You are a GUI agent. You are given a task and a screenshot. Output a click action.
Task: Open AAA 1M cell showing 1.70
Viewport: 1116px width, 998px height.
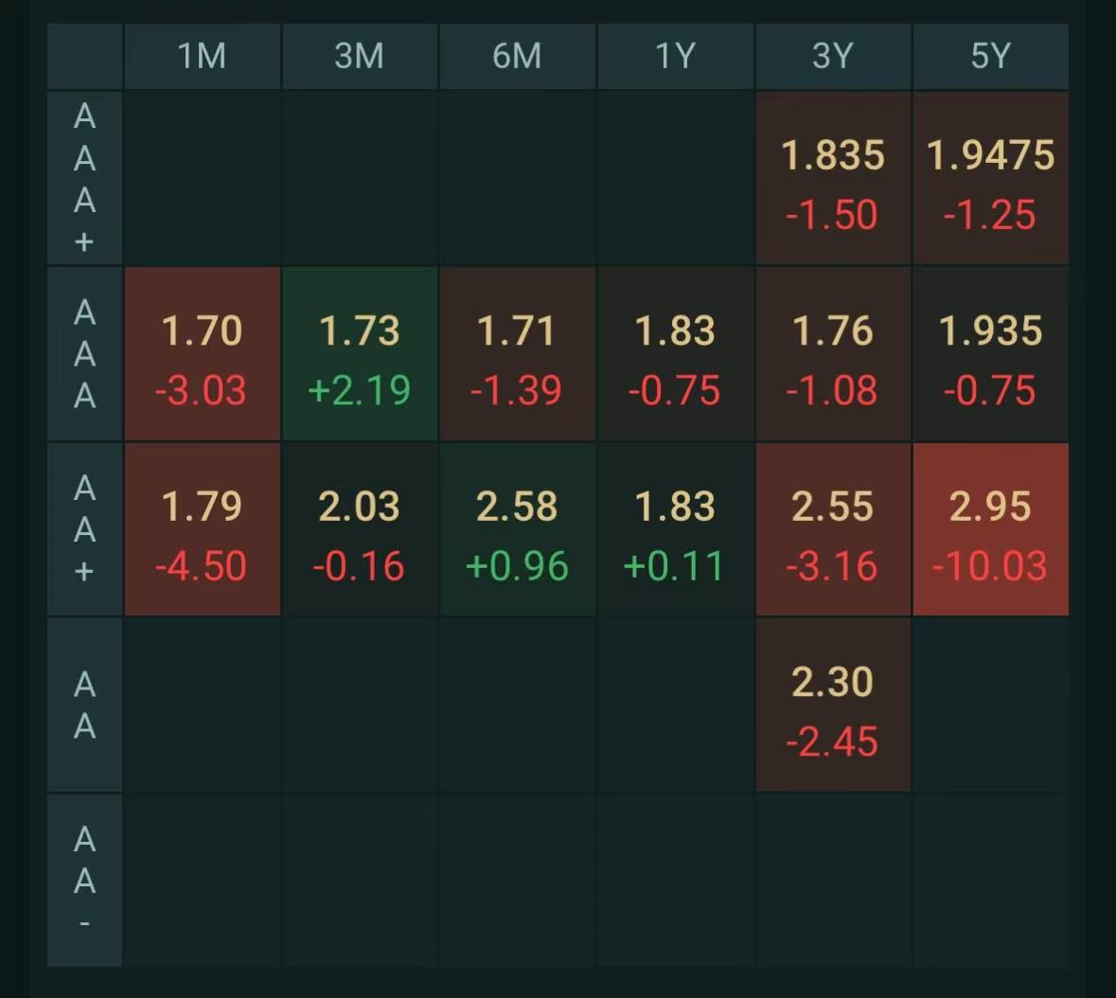(203, 354)
